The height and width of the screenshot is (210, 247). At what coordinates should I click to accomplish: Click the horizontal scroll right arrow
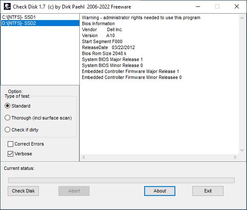[x=235, y=157]
